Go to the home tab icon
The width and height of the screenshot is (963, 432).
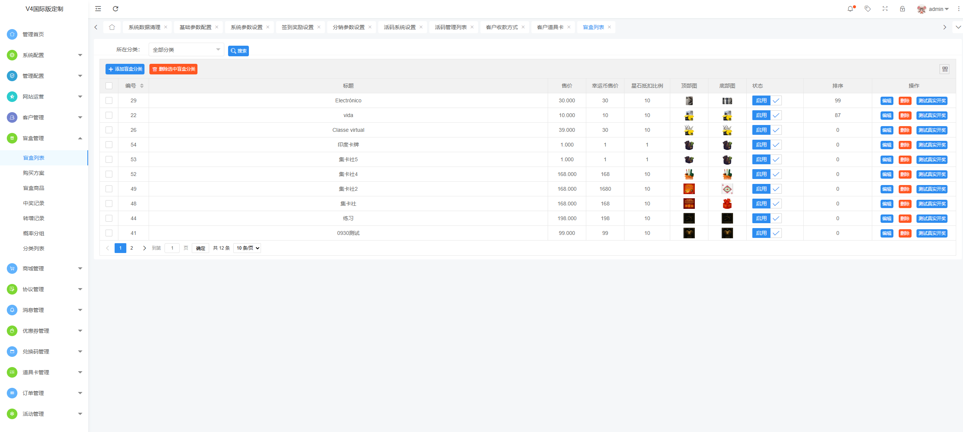tap(112, 27)
